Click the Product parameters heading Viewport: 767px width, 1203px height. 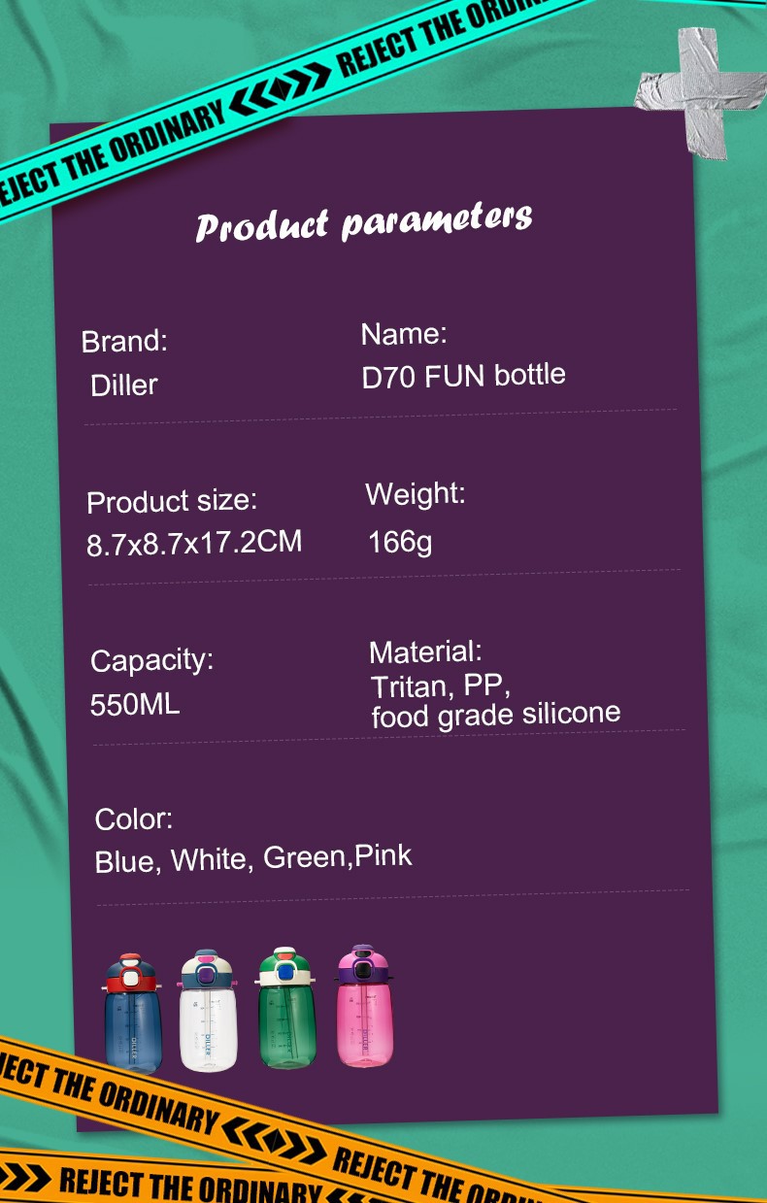(364, 222)
